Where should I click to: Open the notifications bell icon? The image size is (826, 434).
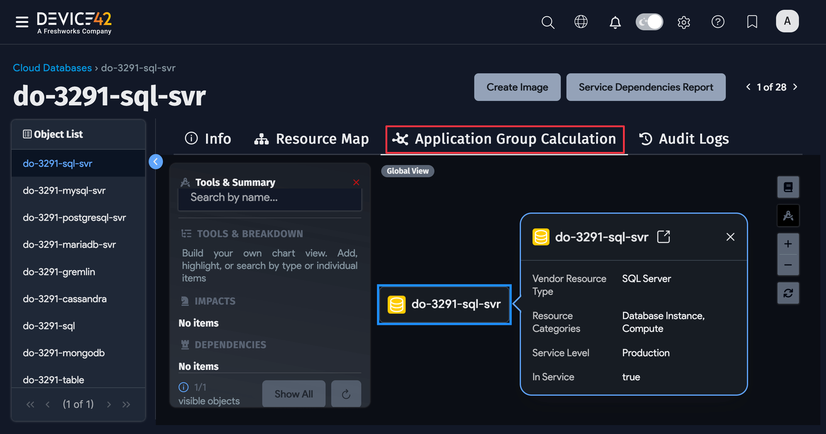615,22
